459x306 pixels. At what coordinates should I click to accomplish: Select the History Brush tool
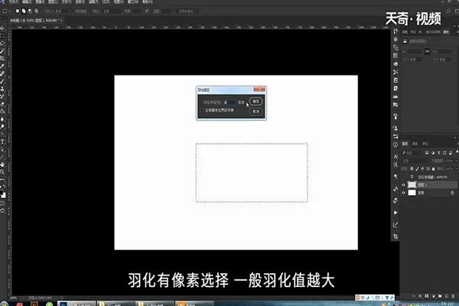pos(2,96)
